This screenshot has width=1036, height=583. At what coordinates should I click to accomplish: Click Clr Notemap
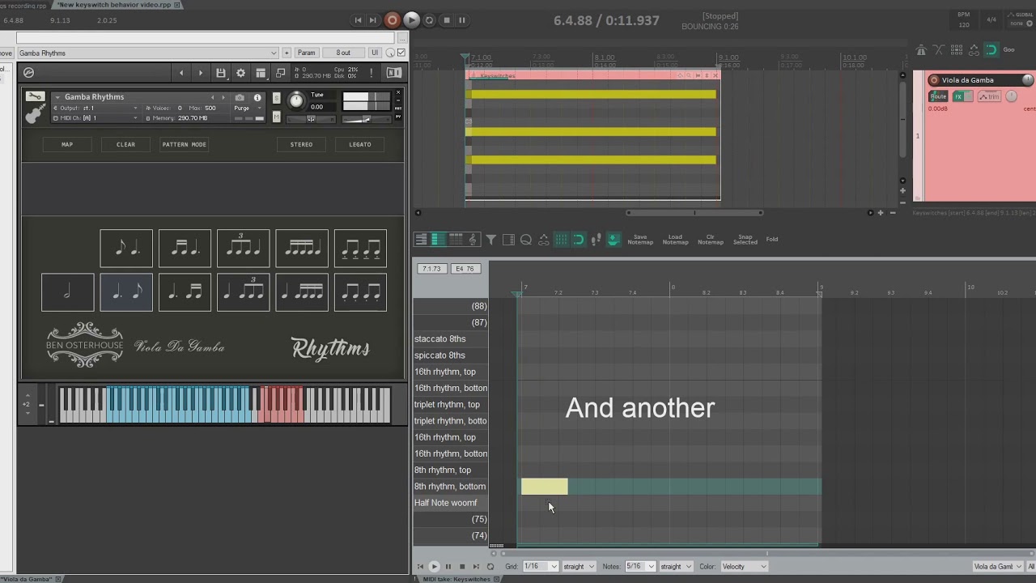[x=710, y=240]
